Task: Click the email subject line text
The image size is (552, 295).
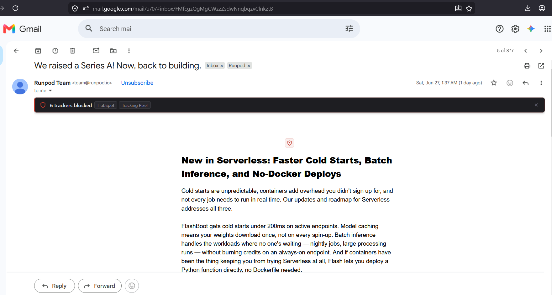Action: click(x=118, y=66)
